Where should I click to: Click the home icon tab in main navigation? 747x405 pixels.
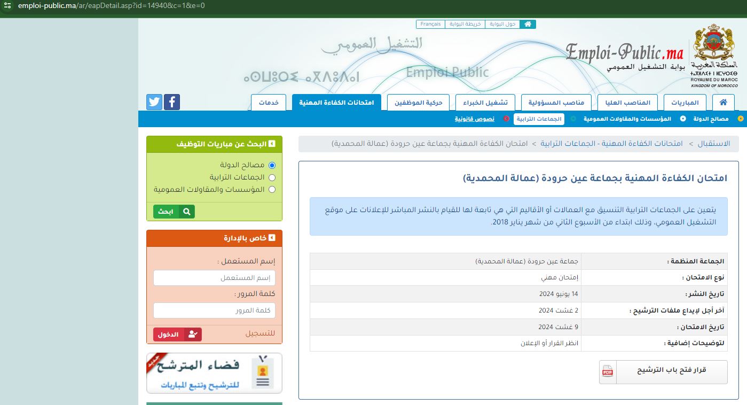click(x=723, y=103)
